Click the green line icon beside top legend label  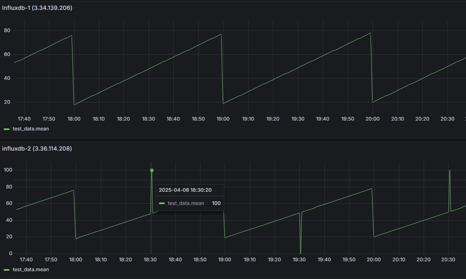pos(6,129)
